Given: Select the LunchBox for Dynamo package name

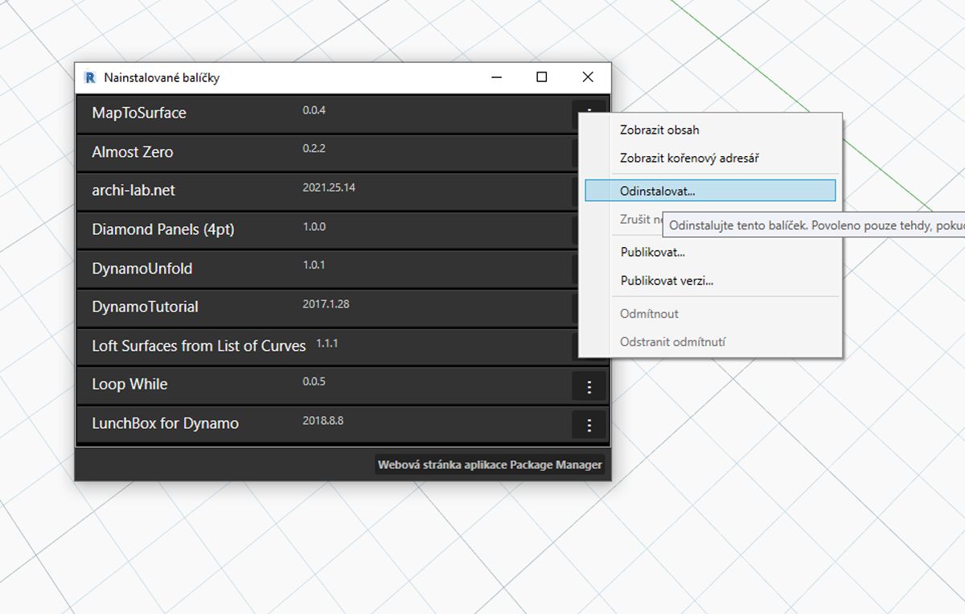Looking at the screenshot, I should [165, 423].
